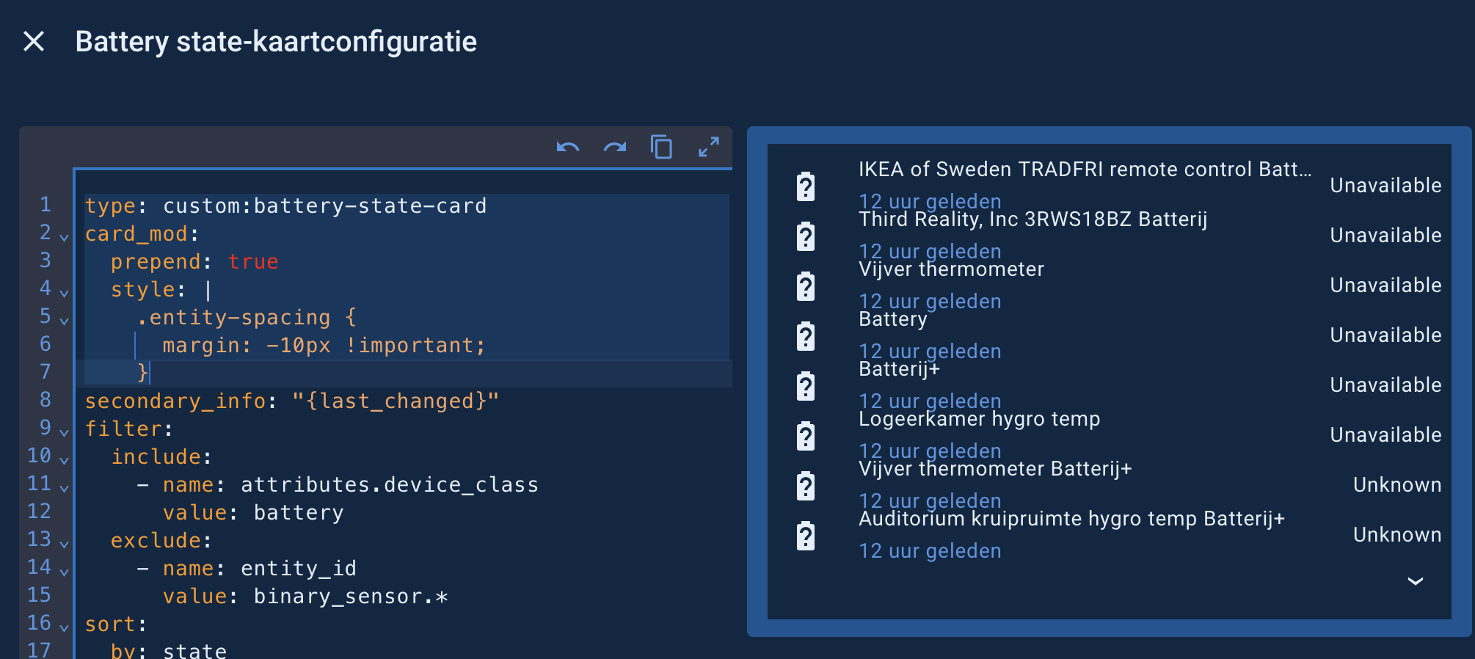Close the Battery state card configuration dialog
This screenshot has width=1475, height=659.
point(34,42)
